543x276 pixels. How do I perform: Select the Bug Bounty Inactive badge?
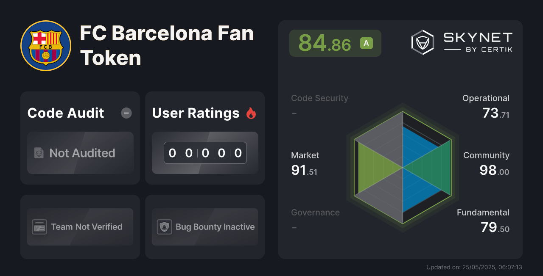click(x=205, y=227)
